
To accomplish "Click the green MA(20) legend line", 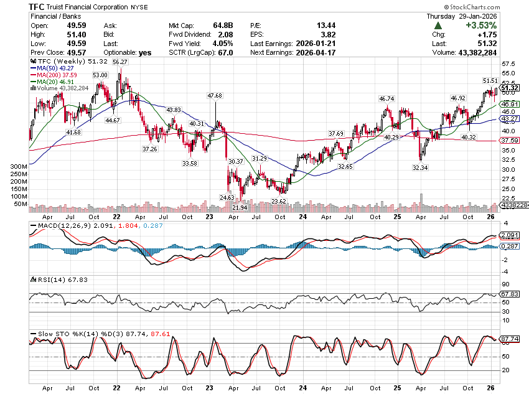I will coord(32,82).
